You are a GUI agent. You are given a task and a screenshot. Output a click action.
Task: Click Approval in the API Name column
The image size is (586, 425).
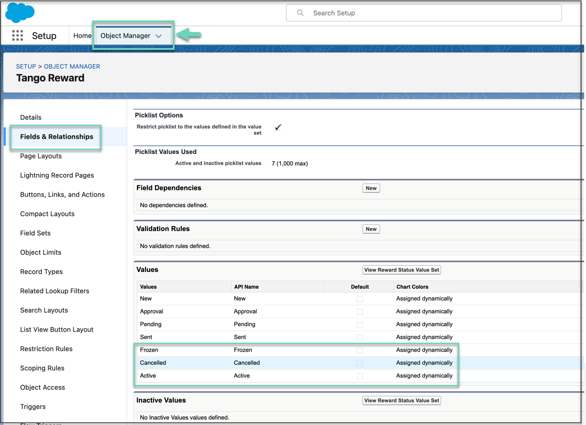245,312
